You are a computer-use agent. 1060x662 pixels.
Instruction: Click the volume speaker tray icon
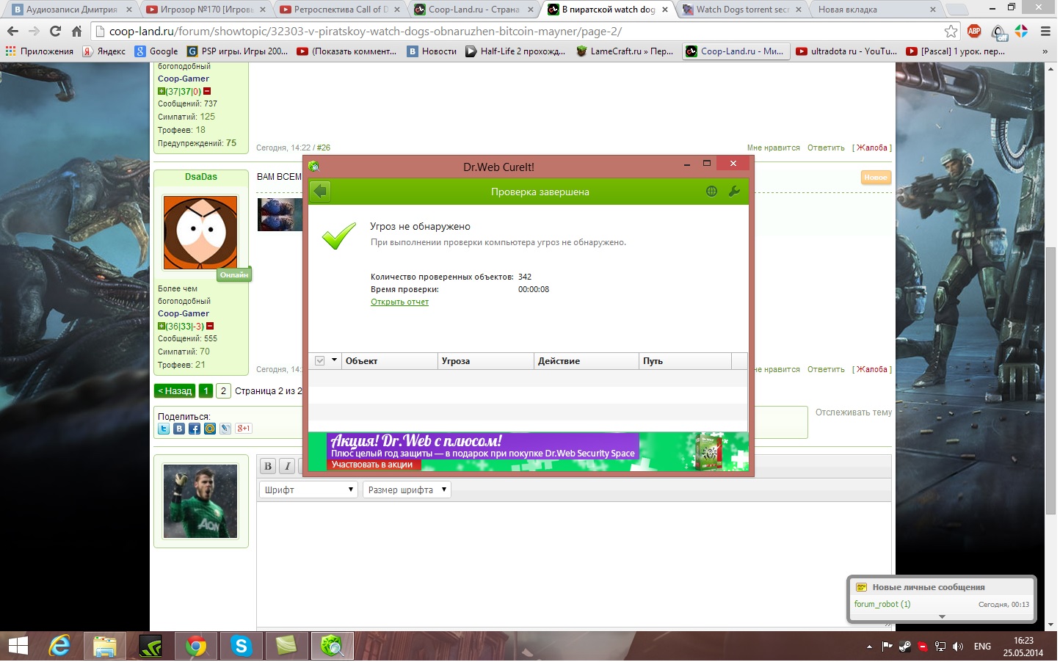(958, 647)
